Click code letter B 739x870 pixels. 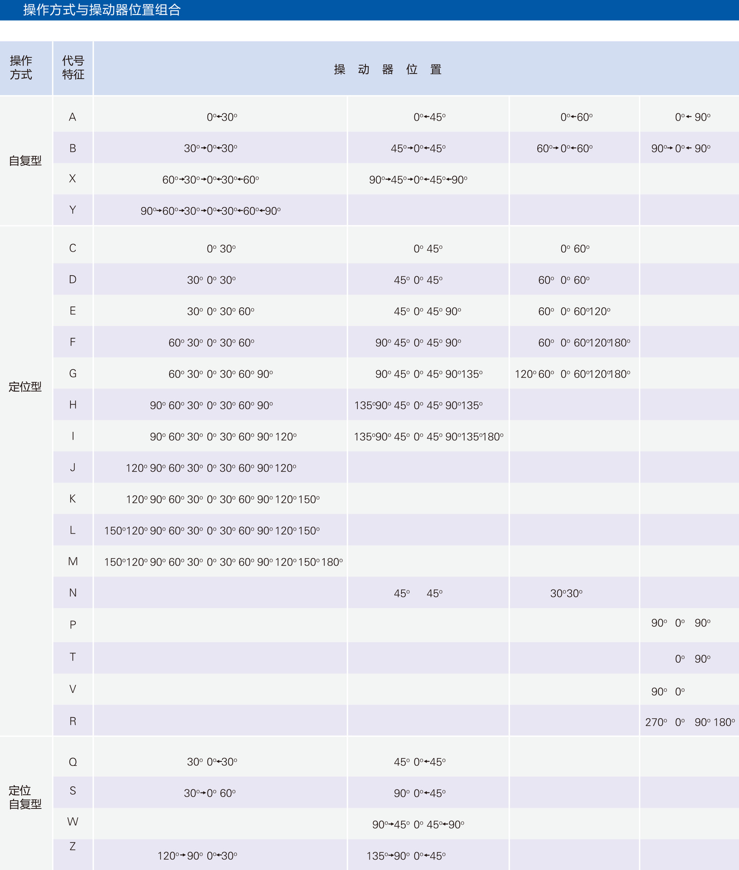pyautogui.click(x=73, y=148)
